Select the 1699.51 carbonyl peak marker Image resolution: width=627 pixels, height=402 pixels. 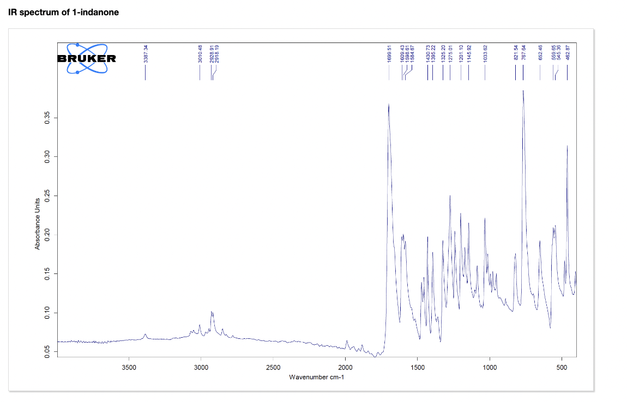click(388, 53)
